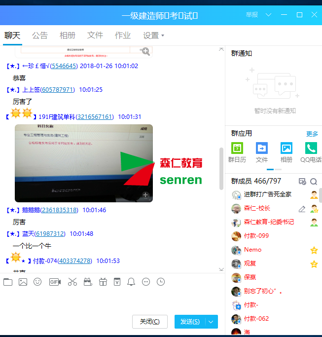Click admin badge beside 森仁教育-纪委书记
The height and width of the screenshot is (337, 322).
(314, 223)
